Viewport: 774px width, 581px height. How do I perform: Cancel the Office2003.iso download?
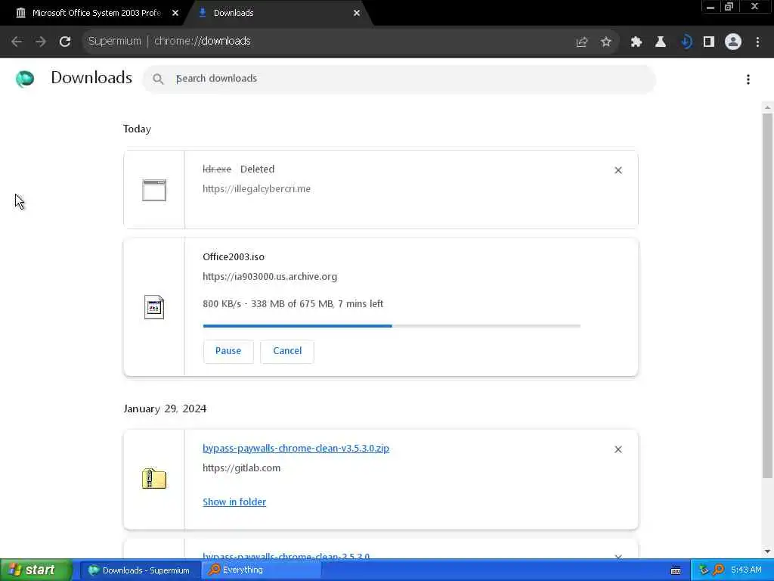point(287,351)
